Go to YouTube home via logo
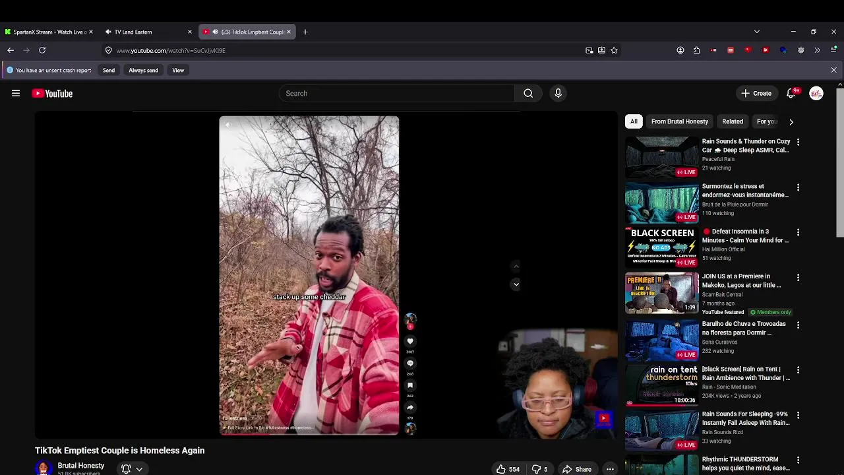Image resolution: width=844 pixels, height=475 pixels. point(52,94)
